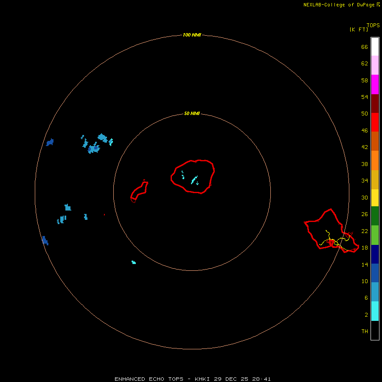
Task: Click the 50 NMI range ring label
Action: click(x=192, y=113)
